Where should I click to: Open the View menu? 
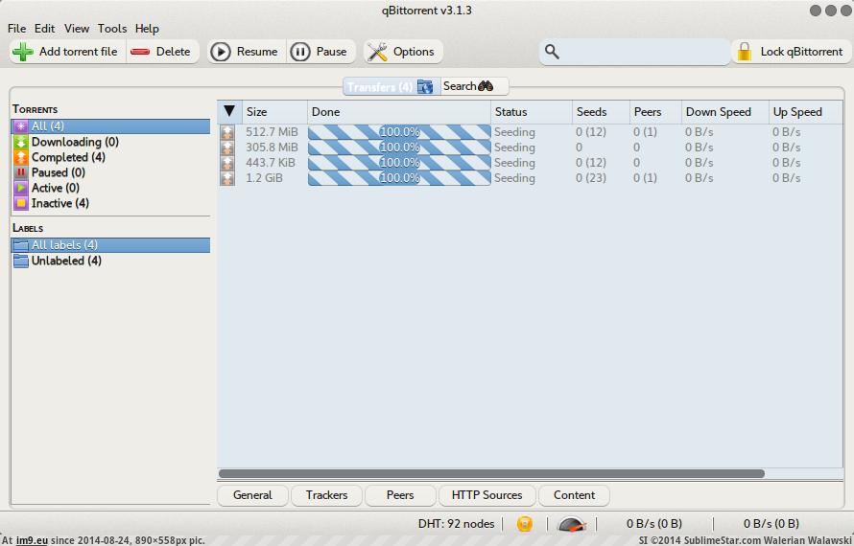click(x=76, y=29)
